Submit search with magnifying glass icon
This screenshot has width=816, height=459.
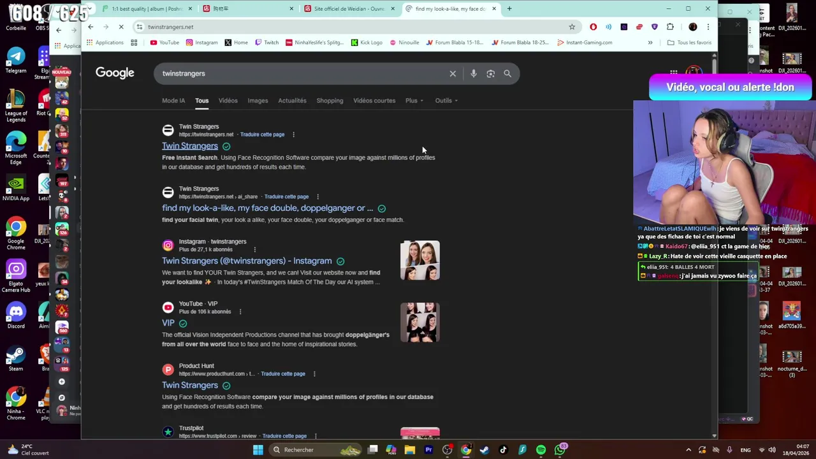point(507,74)
